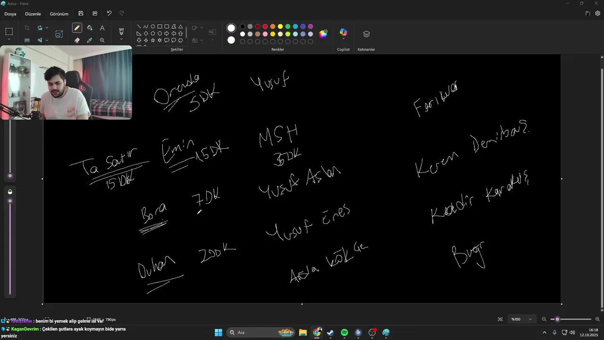Select the Text tool
Screen dimensions: 604x340
point(102,28)
